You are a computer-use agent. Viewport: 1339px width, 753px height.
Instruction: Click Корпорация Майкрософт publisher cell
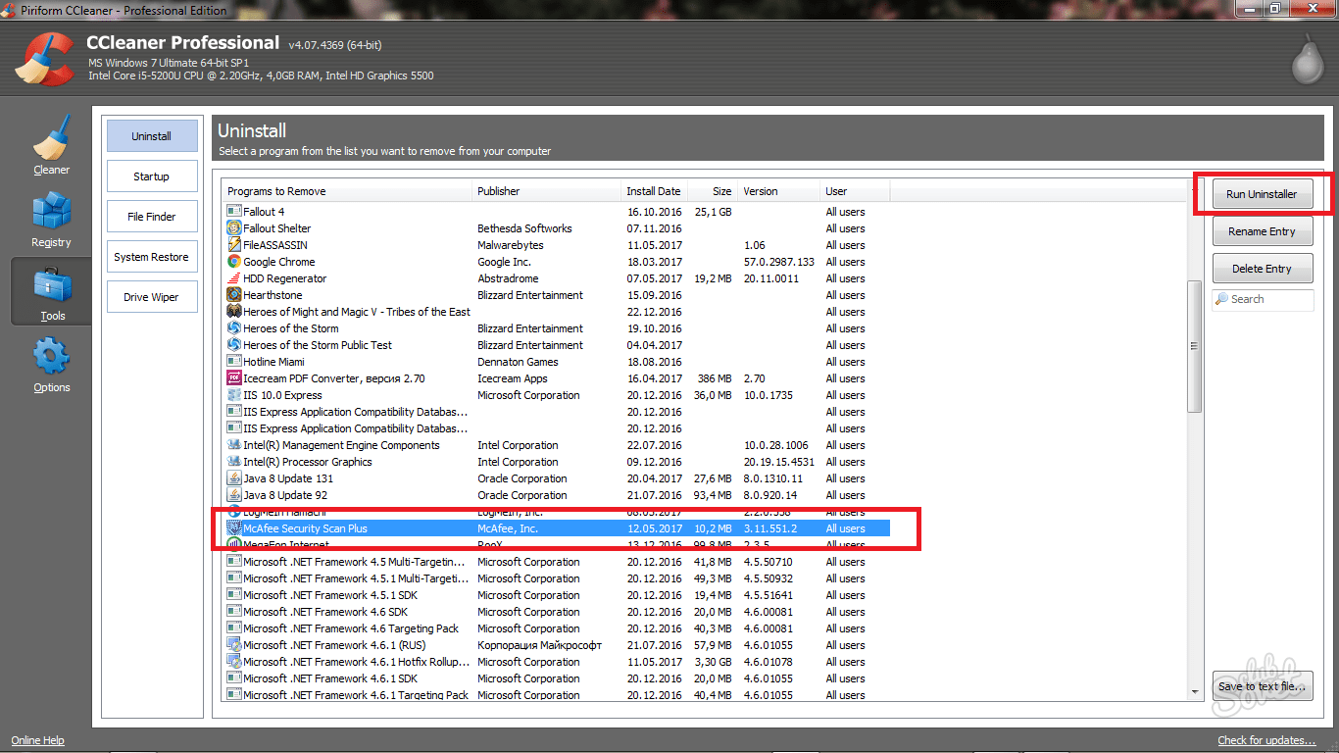(539, 645)
